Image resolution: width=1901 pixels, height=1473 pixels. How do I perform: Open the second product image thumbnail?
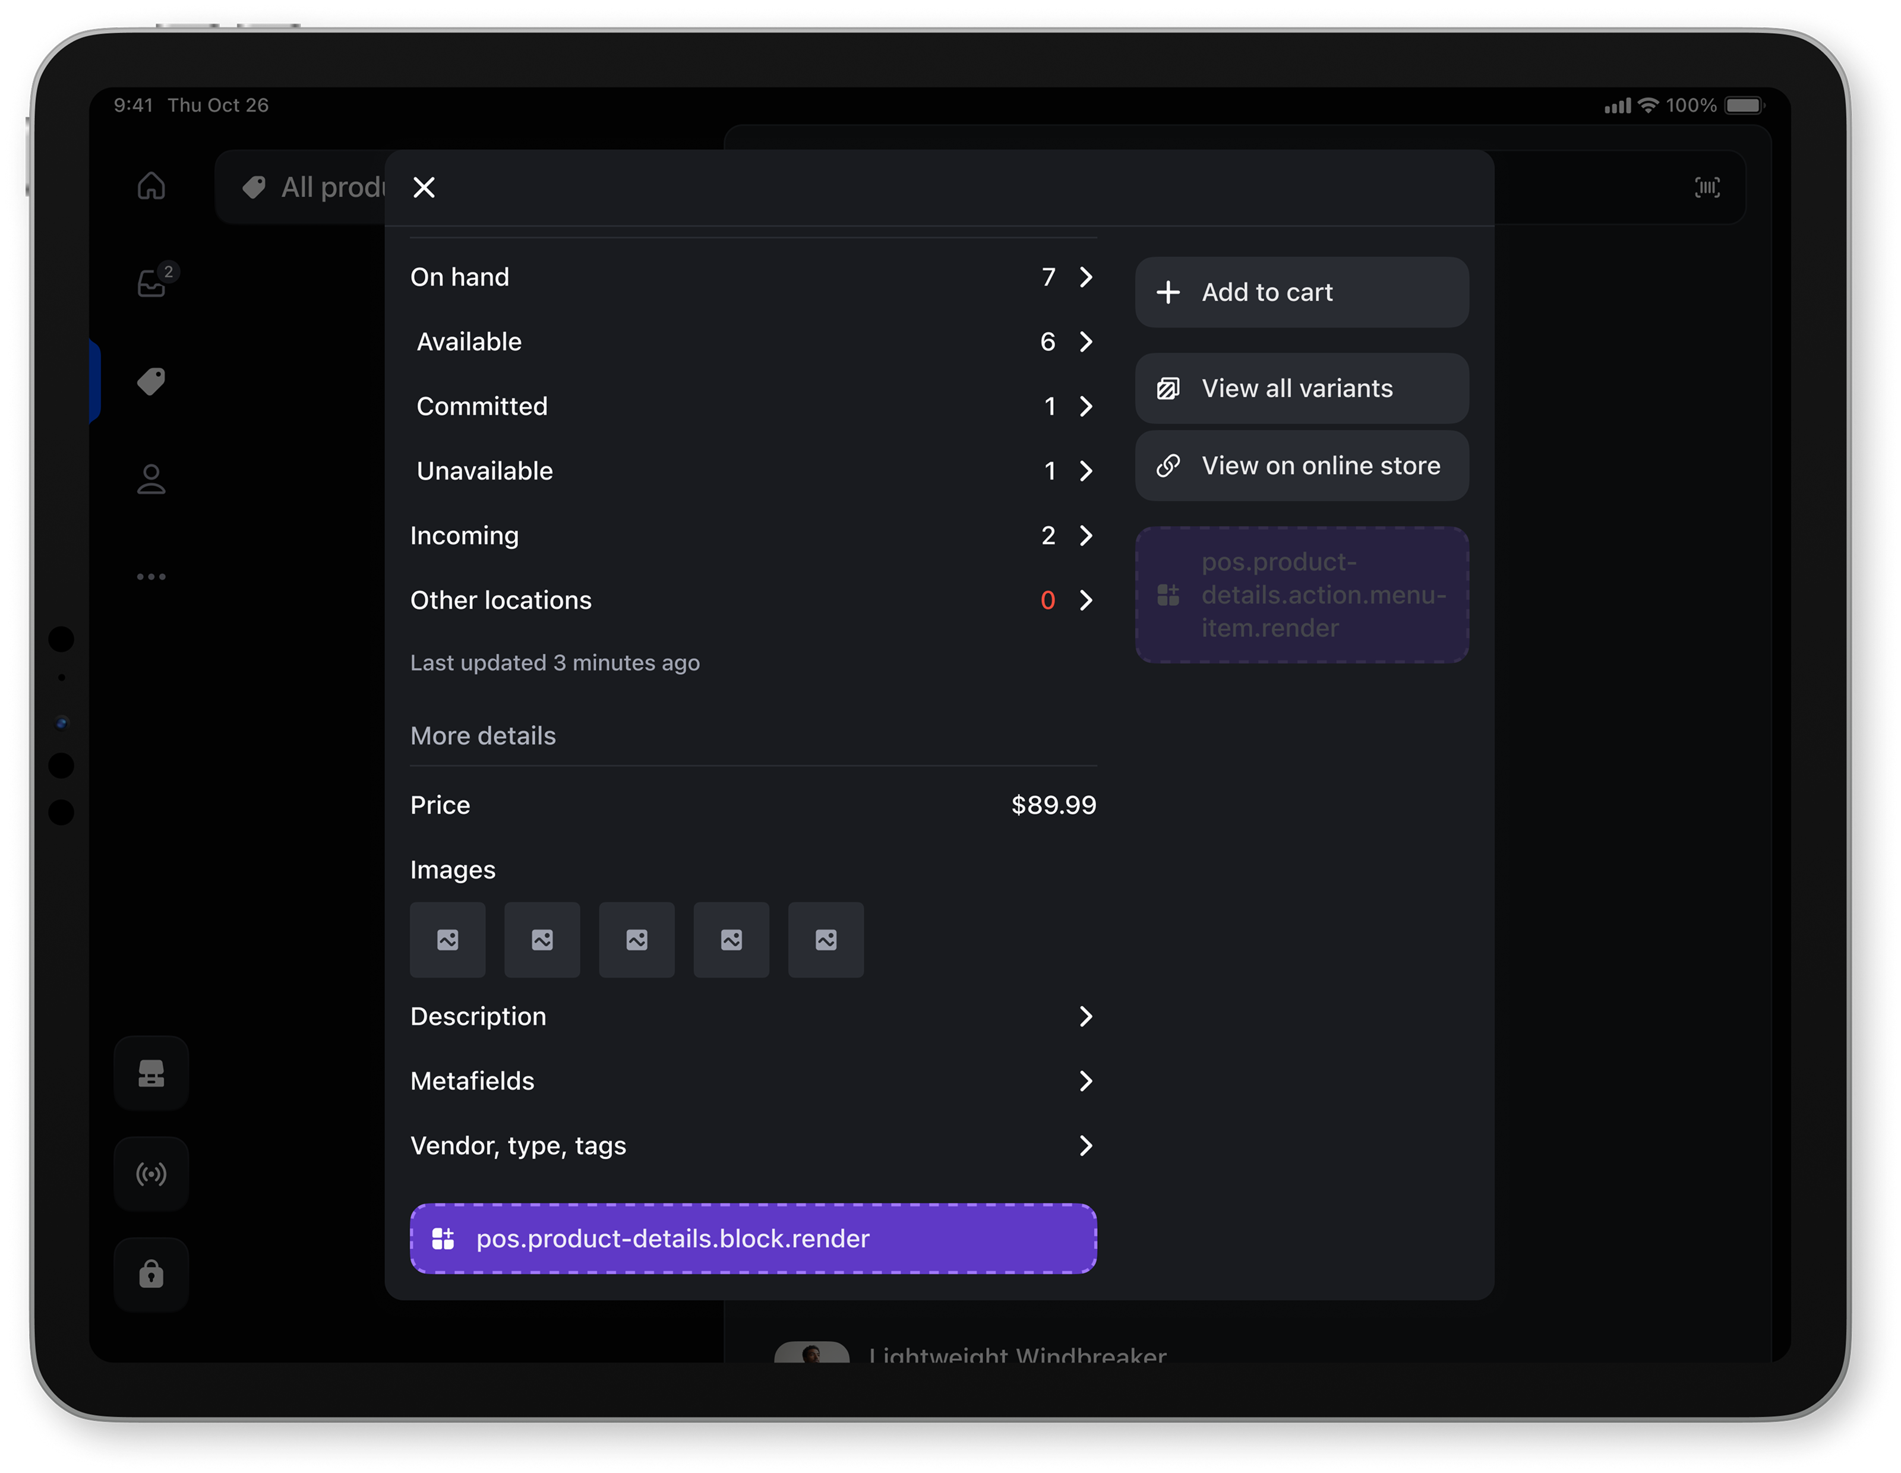(x=542, y=940)
